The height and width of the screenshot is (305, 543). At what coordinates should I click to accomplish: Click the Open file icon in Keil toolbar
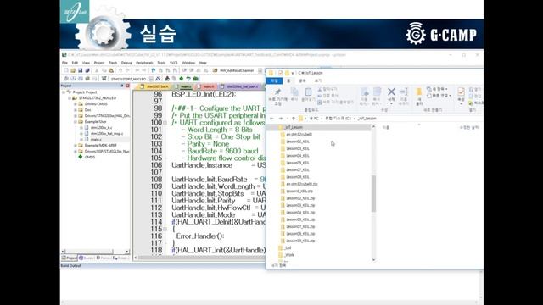(73, 70)
